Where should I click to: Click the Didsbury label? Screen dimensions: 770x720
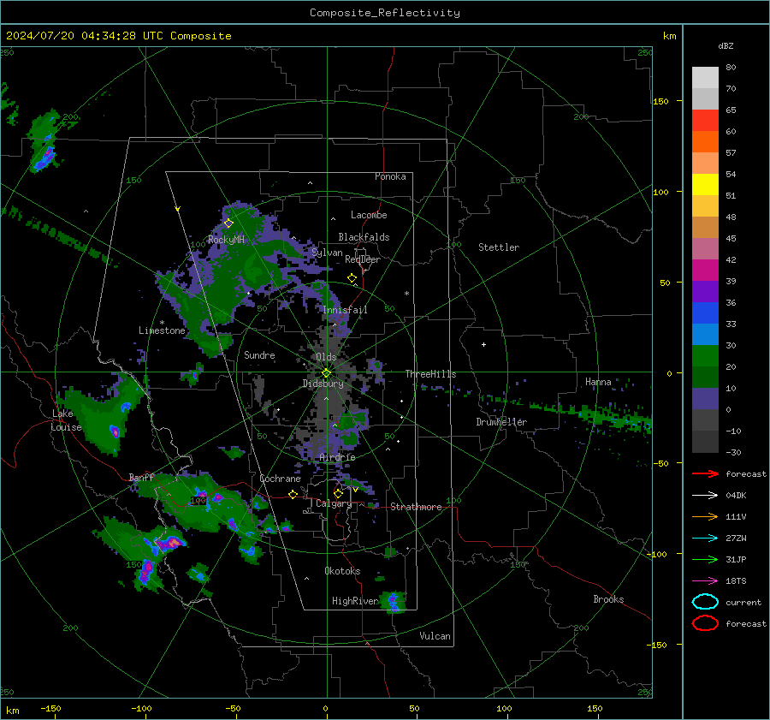click(x=323, y=384)
